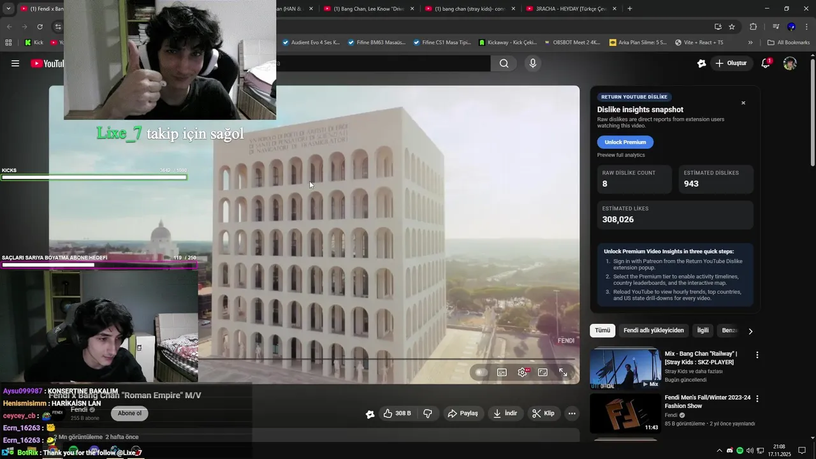Click the Paylaş share button
Viewport: 816px width, 459px height.
tap(463, 413)
